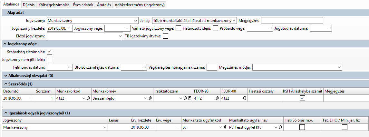Toggle TB igazolvány átvéve checkbox

(x=166, y=36)
